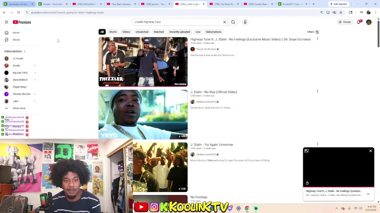Screen dimensions: 380x213
Task: Open JStalinLivewireVEVO avatar under No Way
Action: (192, 102)
